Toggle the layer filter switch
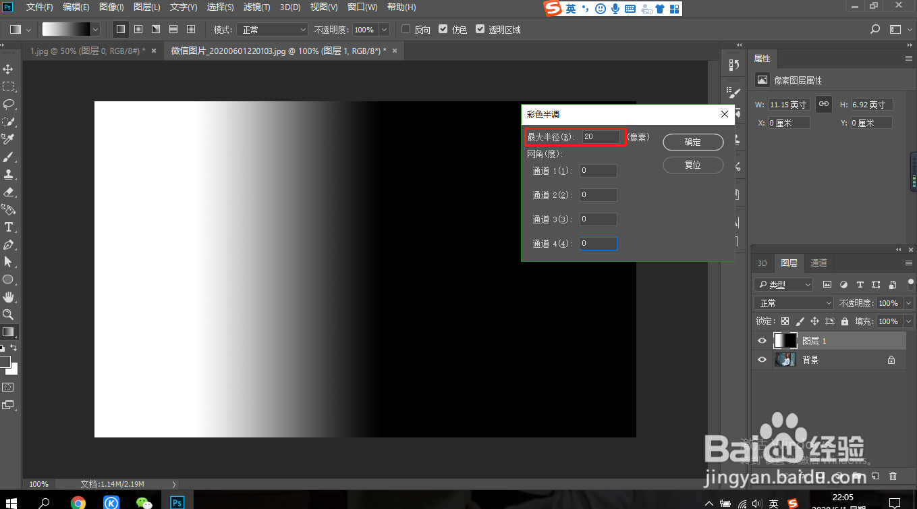 point(911,284)
